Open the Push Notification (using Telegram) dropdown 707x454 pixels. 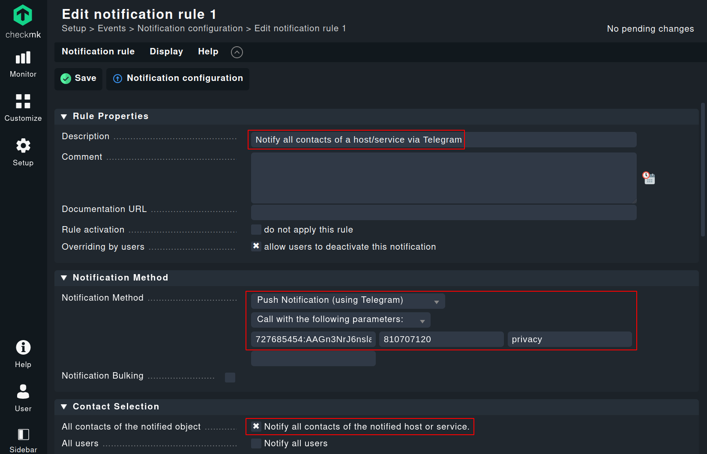(348, 301)
